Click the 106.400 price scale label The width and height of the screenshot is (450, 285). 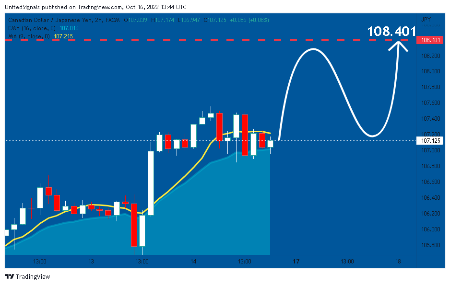coord(430,198)
